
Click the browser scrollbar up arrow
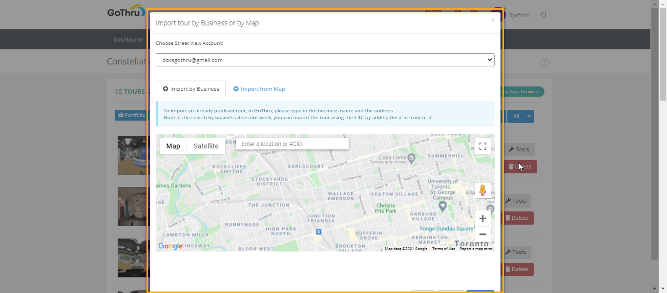coord(663,4)
